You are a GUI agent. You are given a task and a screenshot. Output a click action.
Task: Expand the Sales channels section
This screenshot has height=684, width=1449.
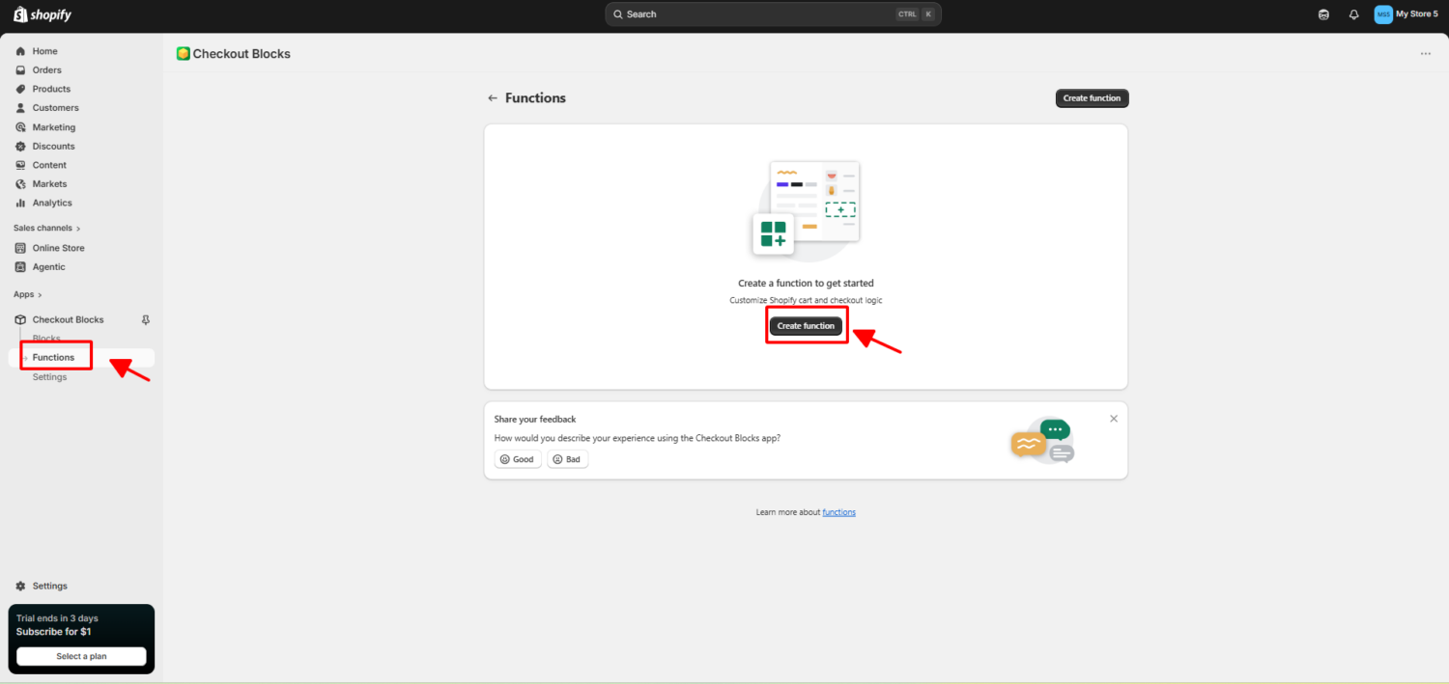[46, 229]
